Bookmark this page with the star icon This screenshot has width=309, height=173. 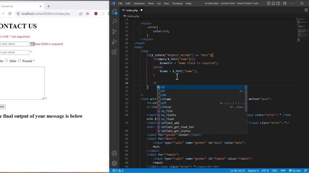[87, 13]
